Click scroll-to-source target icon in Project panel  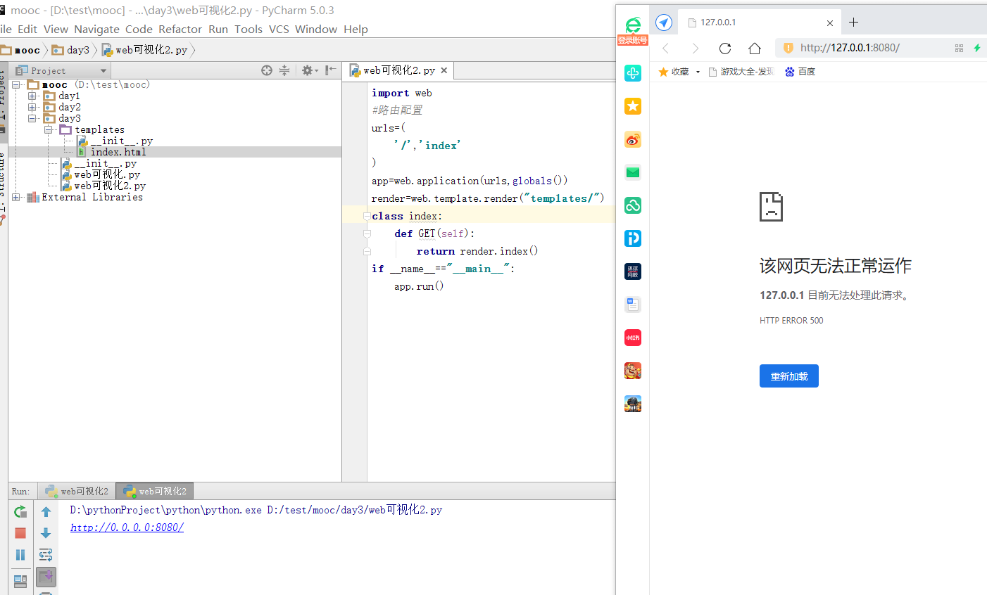(267, 70)
